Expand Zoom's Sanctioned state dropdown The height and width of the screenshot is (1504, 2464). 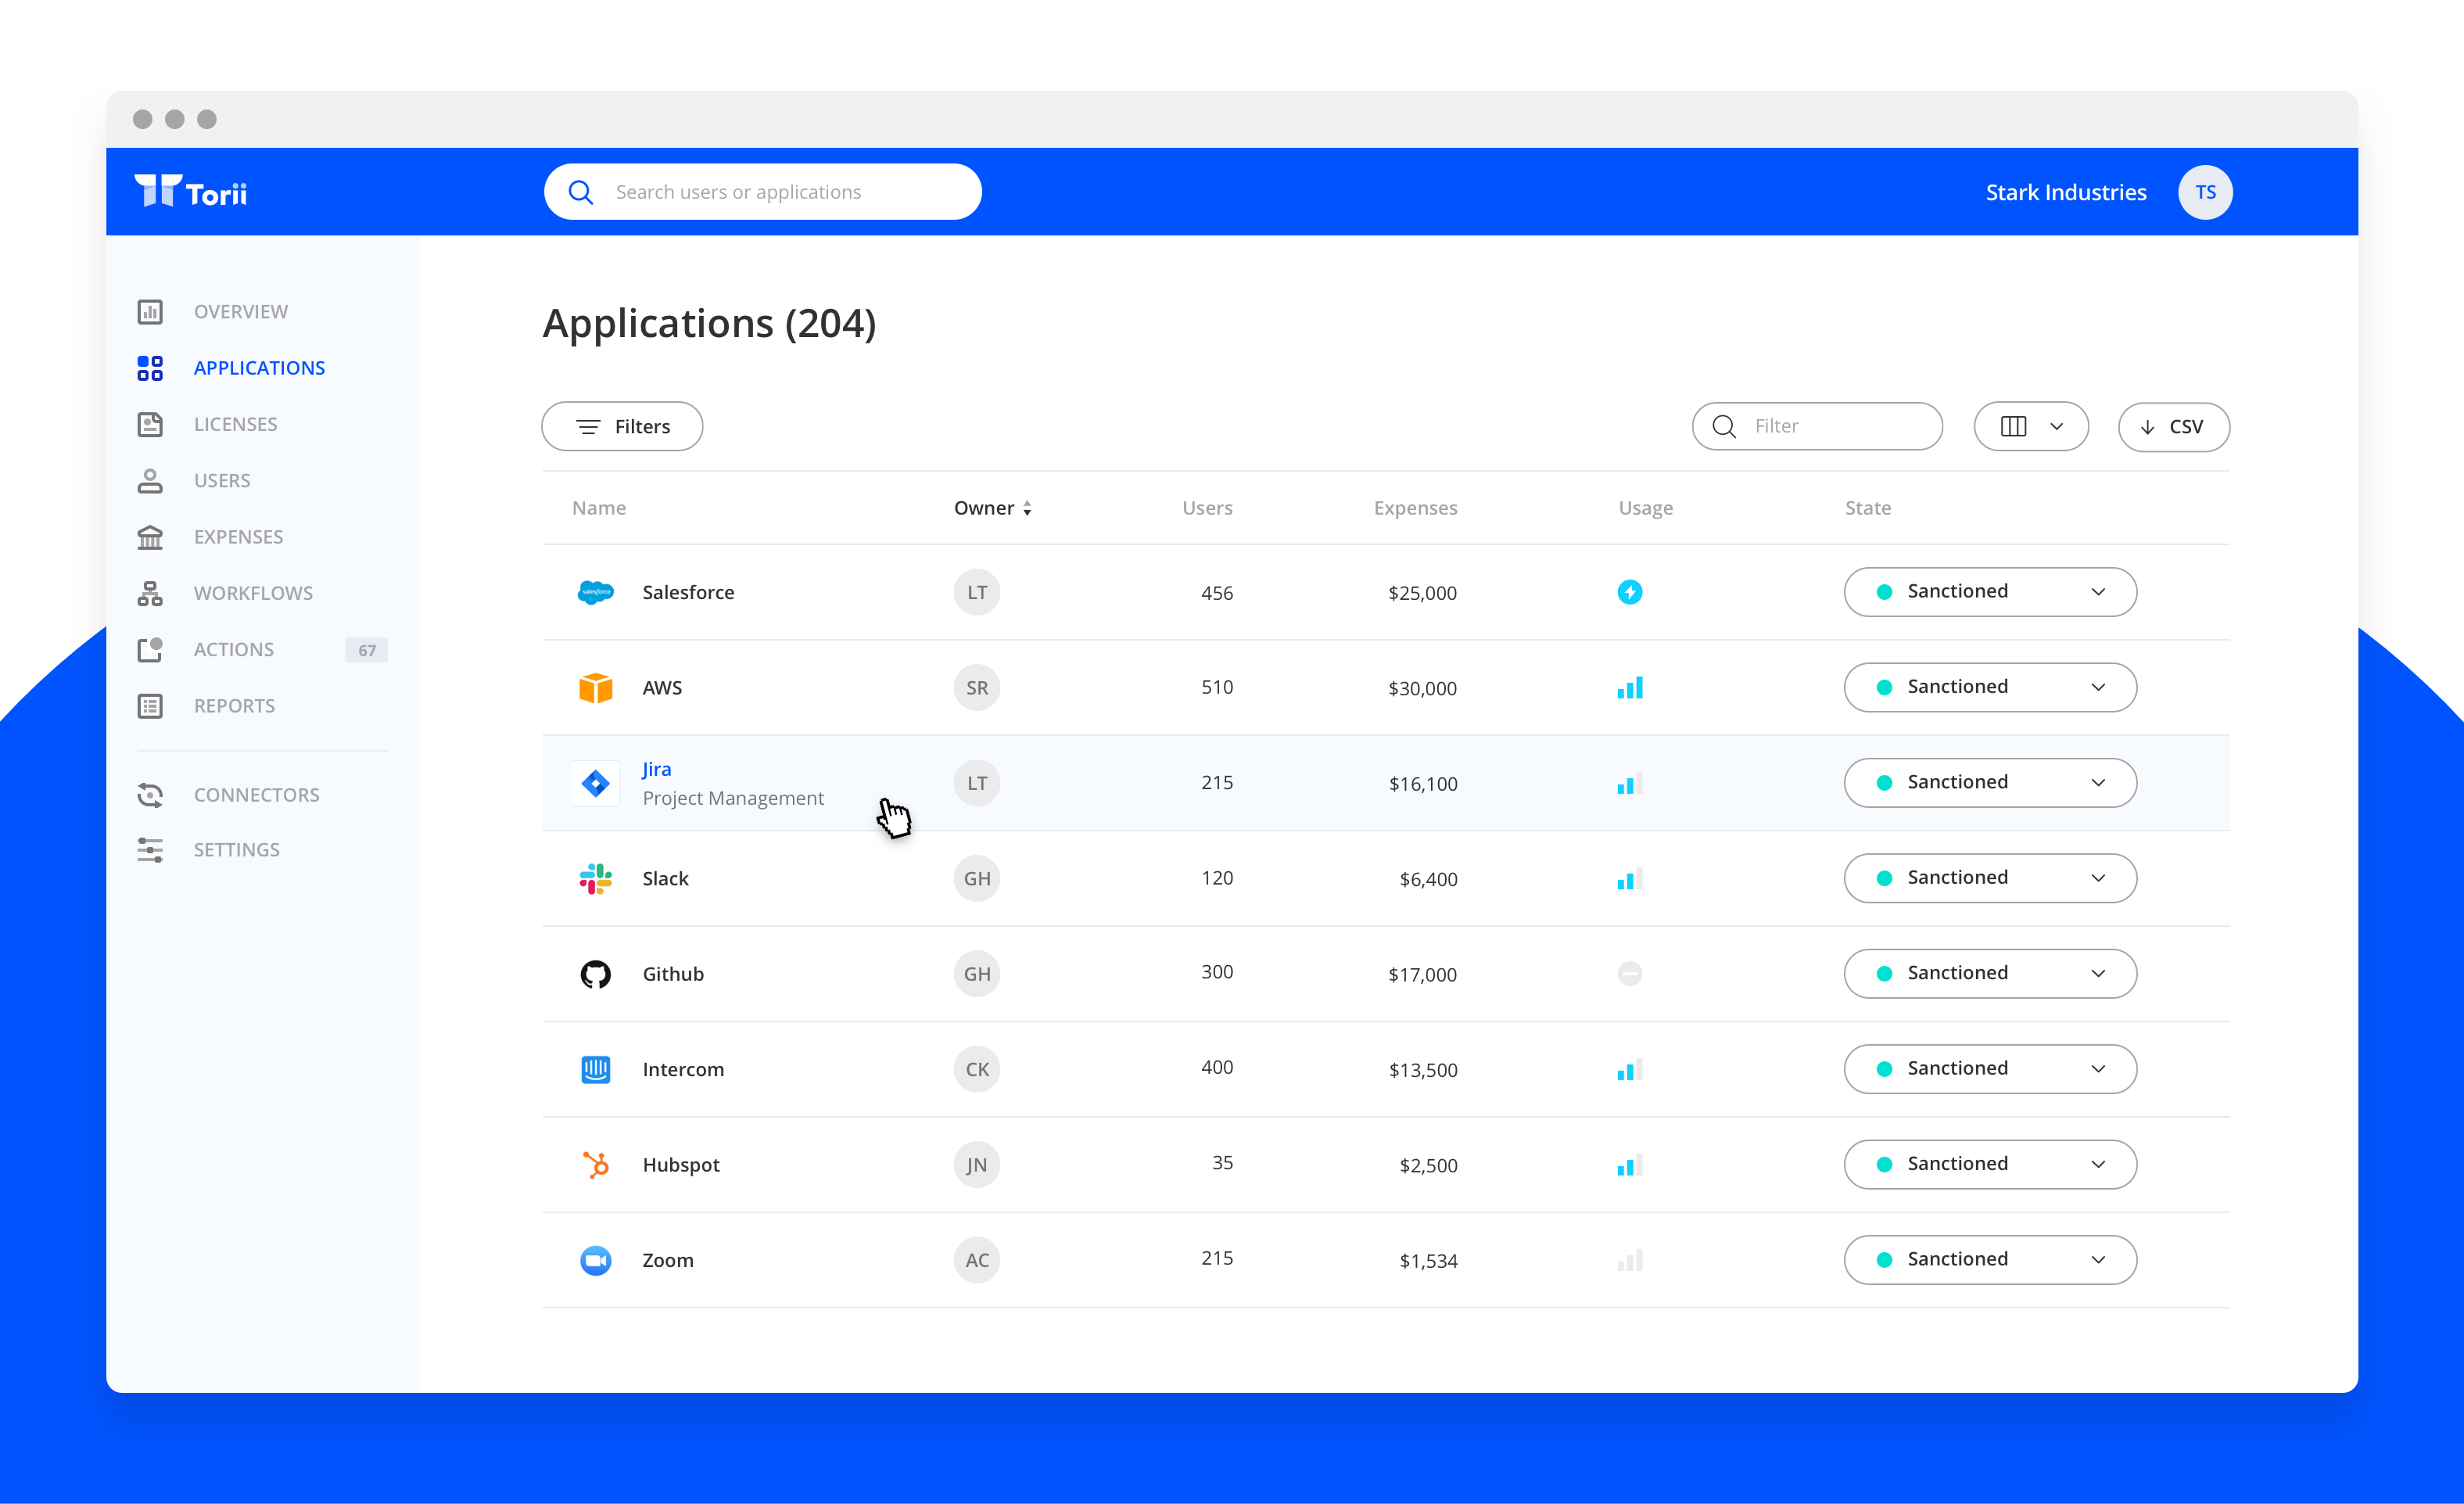tap(1989, 1259)
